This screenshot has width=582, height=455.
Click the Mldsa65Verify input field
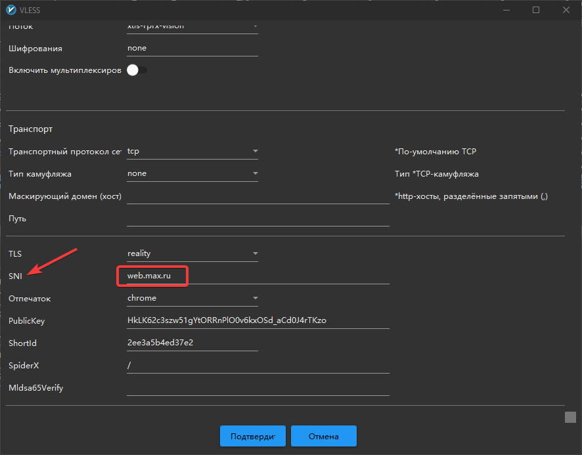click(x=258, y=388)
